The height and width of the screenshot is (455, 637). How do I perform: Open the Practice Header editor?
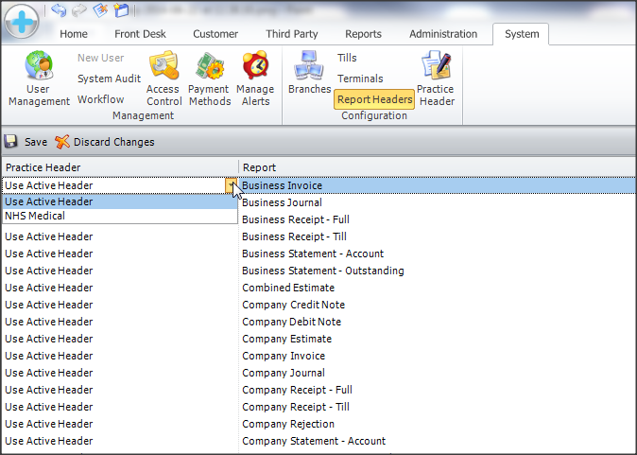pos(436,79)
